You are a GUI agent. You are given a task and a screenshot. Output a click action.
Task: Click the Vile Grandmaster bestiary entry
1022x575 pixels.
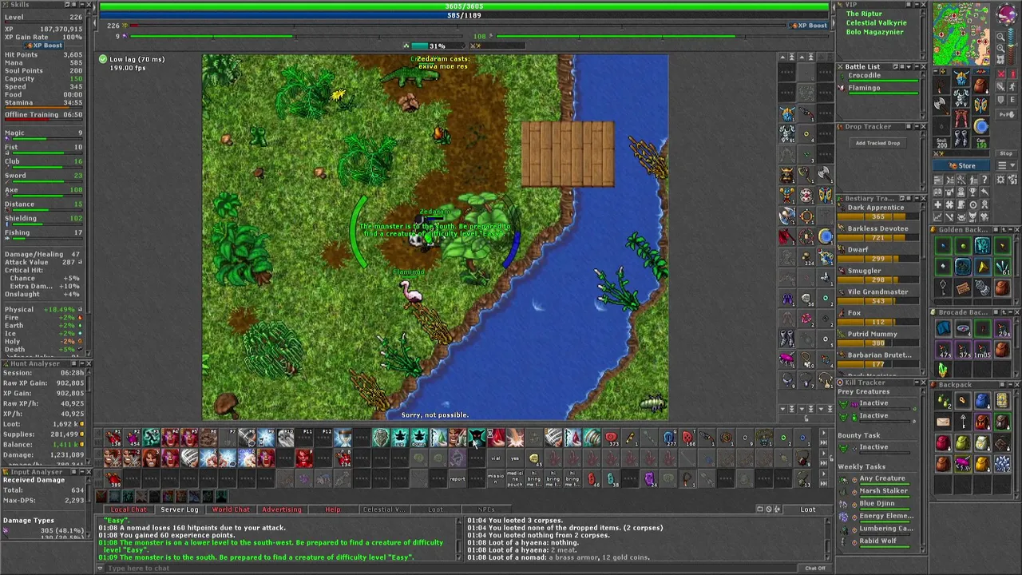[x=877, y=295]
